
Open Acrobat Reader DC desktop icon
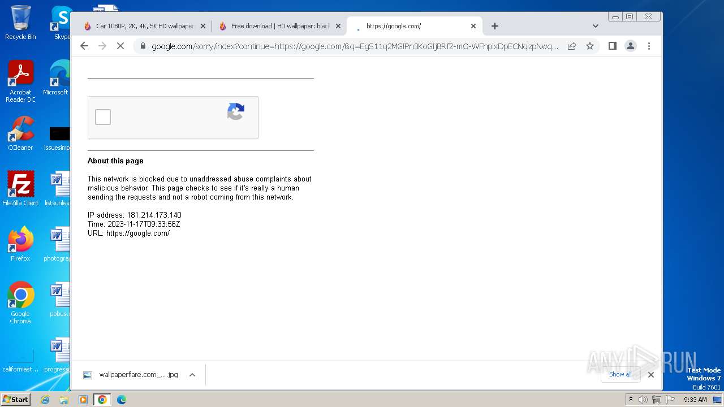click(x=20, y=82)
